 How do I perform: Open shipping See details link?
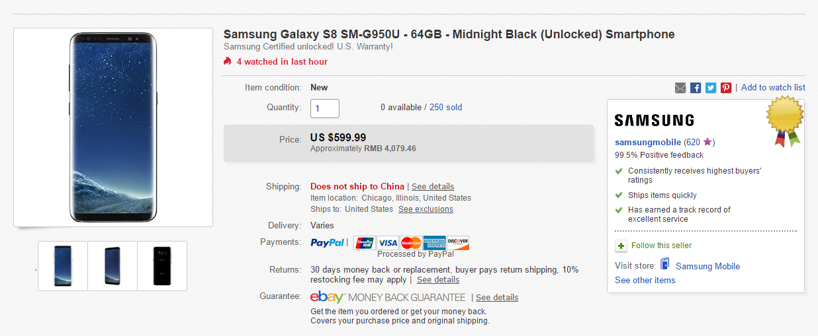click(x=433, y=187)
